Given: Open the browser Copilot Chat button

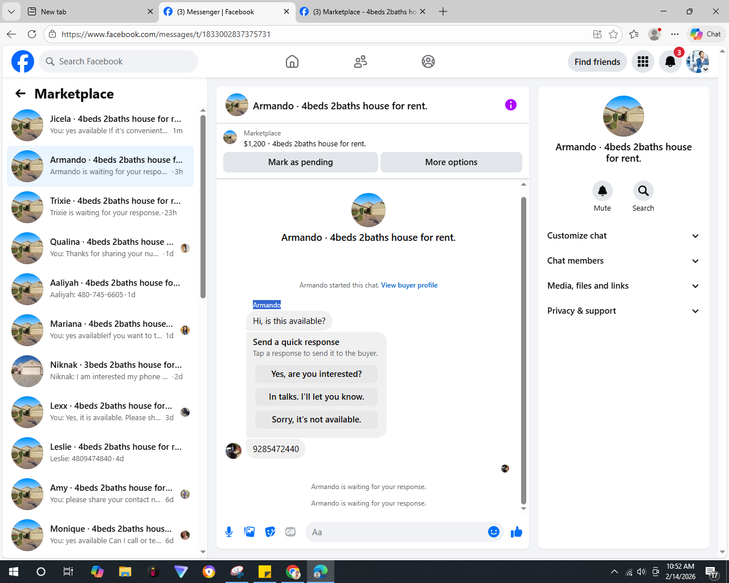Looking at the screenshot, I should pos(706,34).
